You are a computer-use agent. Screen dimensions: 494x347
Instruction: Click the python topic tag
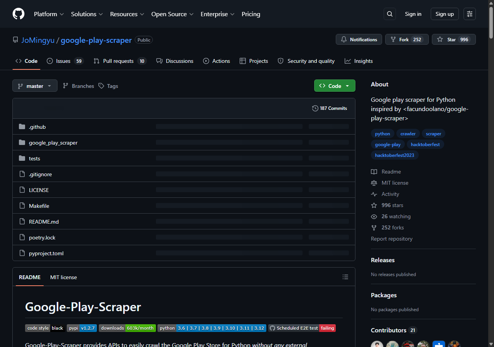pos(382,134)
